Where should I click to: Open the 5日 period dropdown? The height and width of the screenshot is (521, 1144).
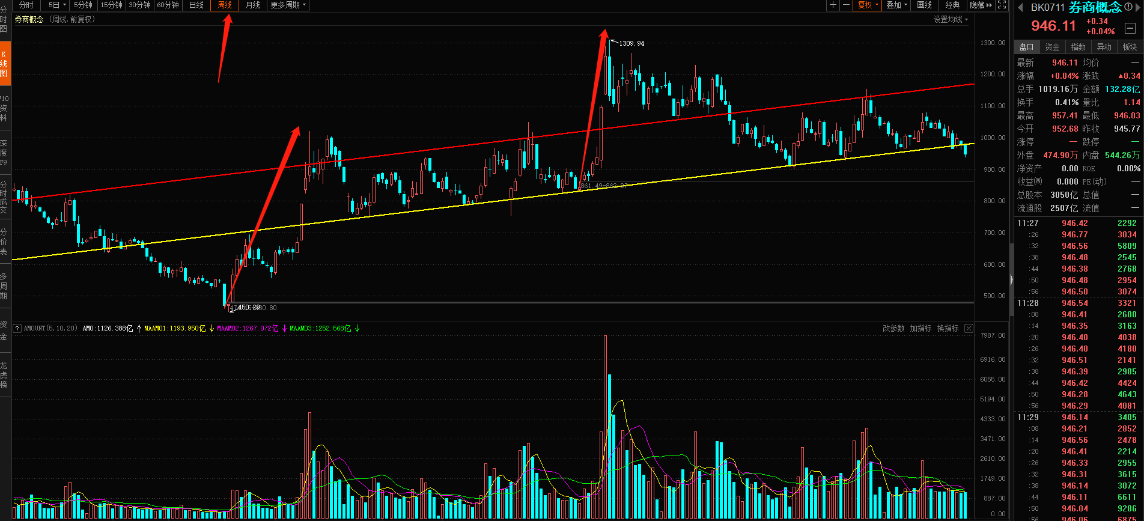coord(57,5)
